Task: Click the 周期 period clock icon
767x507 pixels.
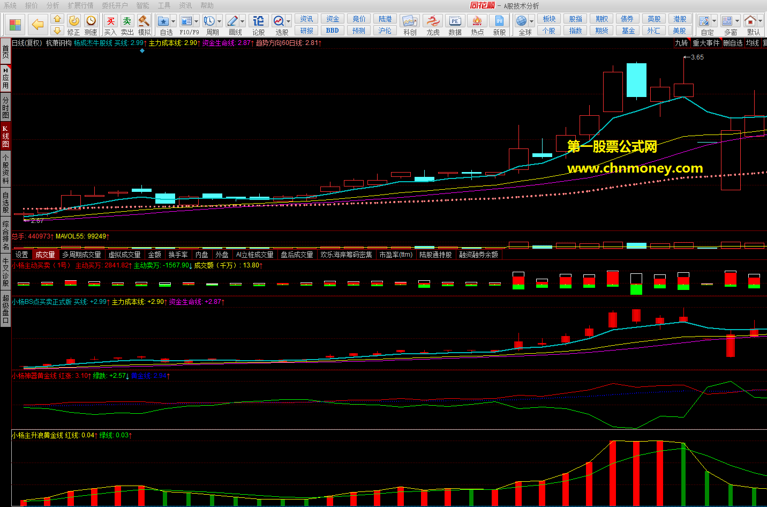Action: [209, 21]
